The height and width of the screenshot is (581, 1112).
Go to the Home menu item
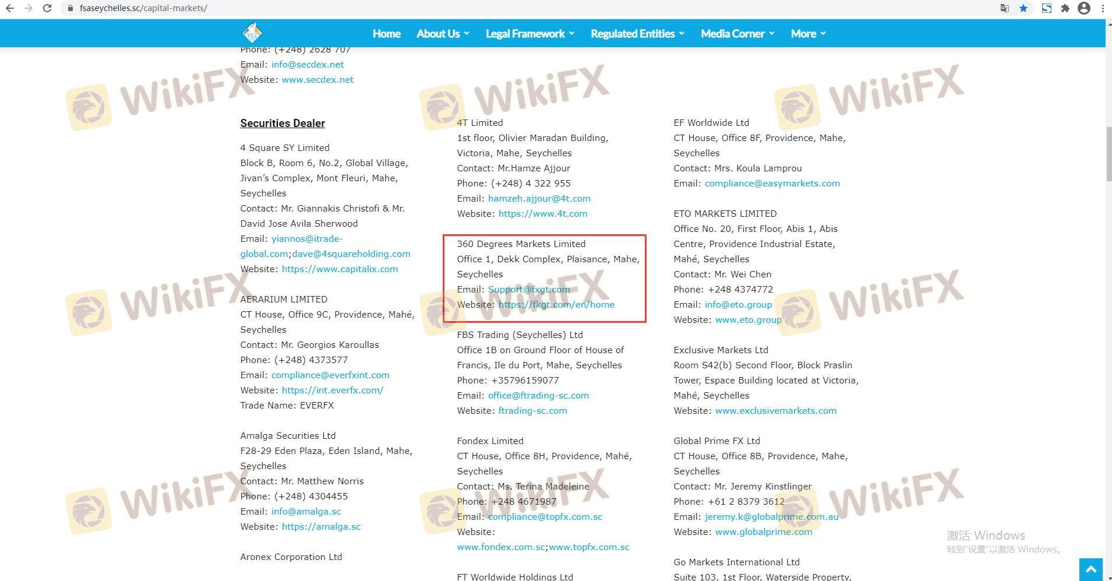[386, 34]
